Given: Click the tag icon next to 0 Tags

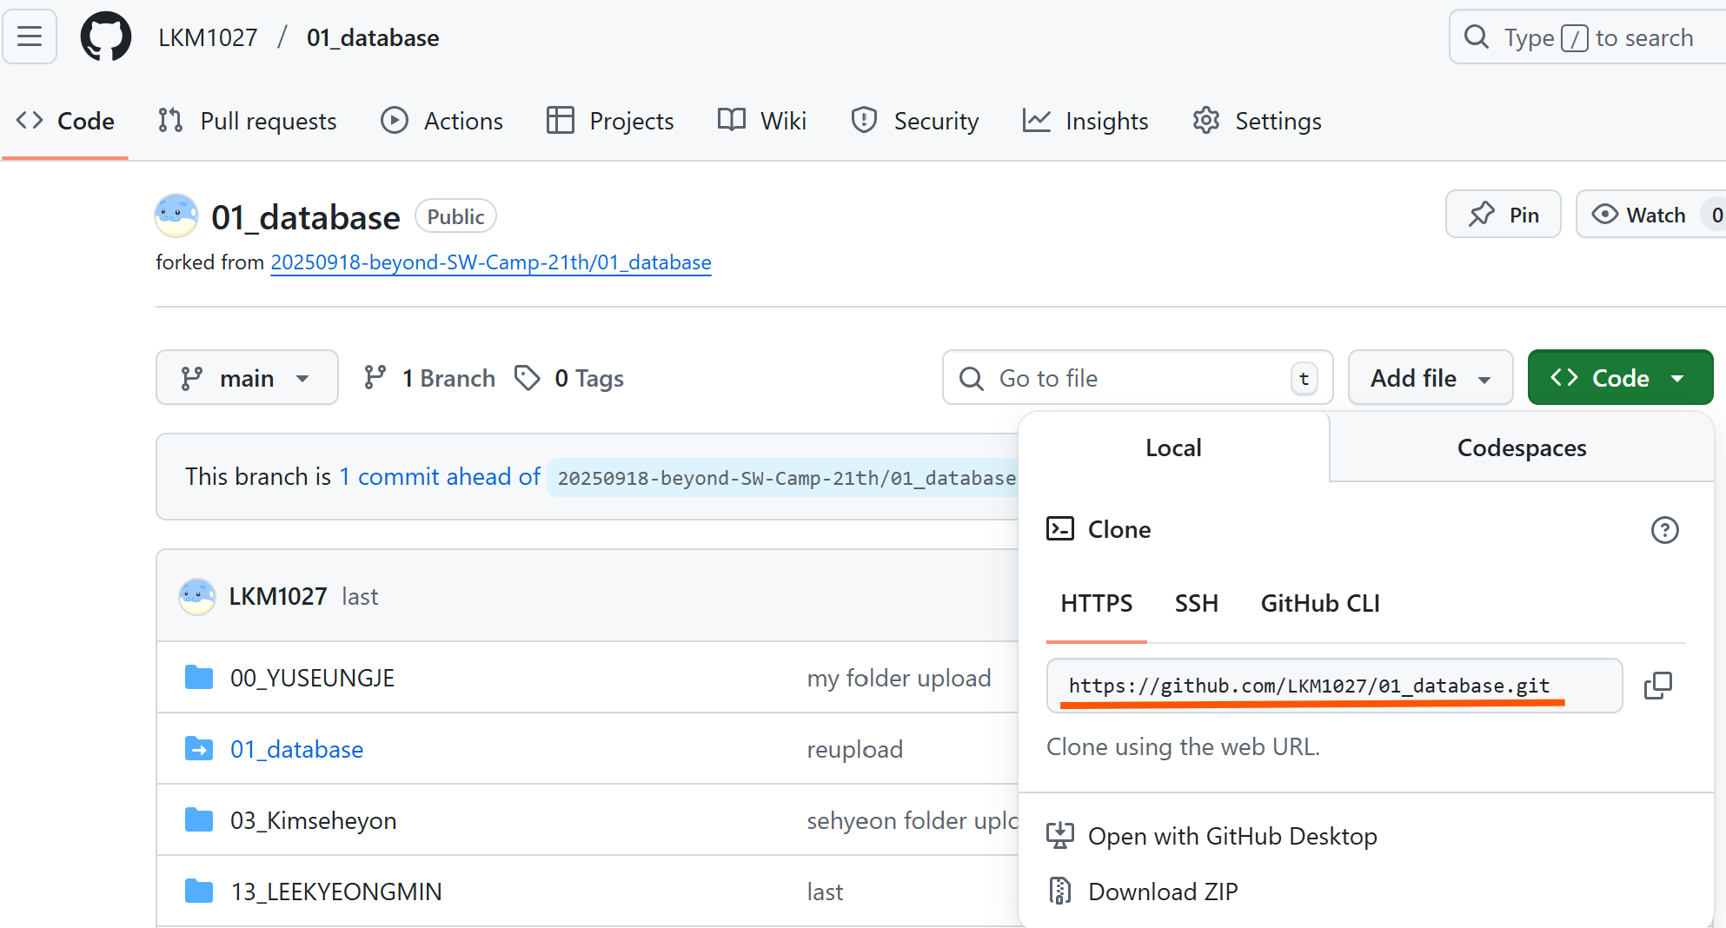Looking at the screenshot, I should pyautogui.click(x=528, y=378).
